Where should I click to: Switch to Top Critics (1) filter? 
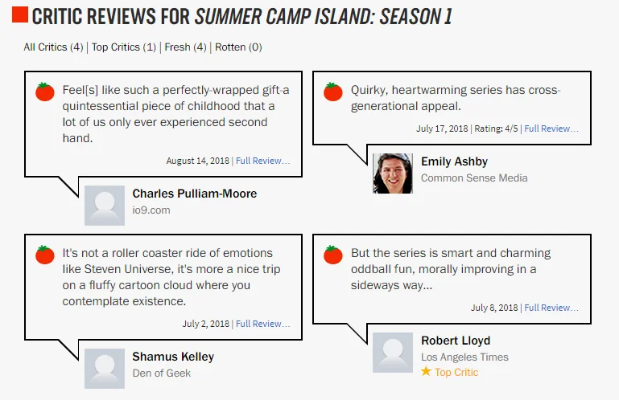(124, 47)
